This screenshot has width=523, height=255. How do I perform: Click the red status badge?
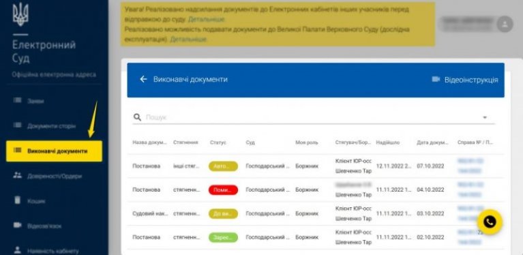tap(223, 190)
